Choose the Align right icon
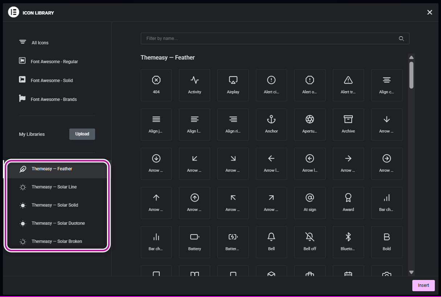 click(x=233, y=125)
